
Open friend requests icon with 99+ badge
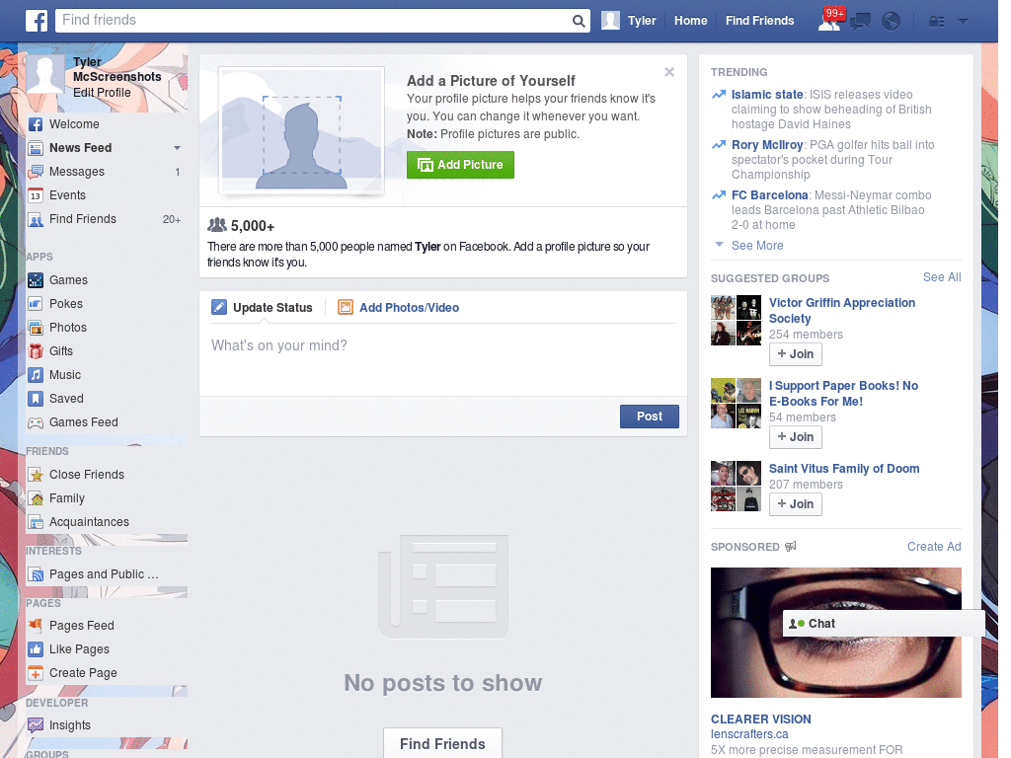point(829,20)
